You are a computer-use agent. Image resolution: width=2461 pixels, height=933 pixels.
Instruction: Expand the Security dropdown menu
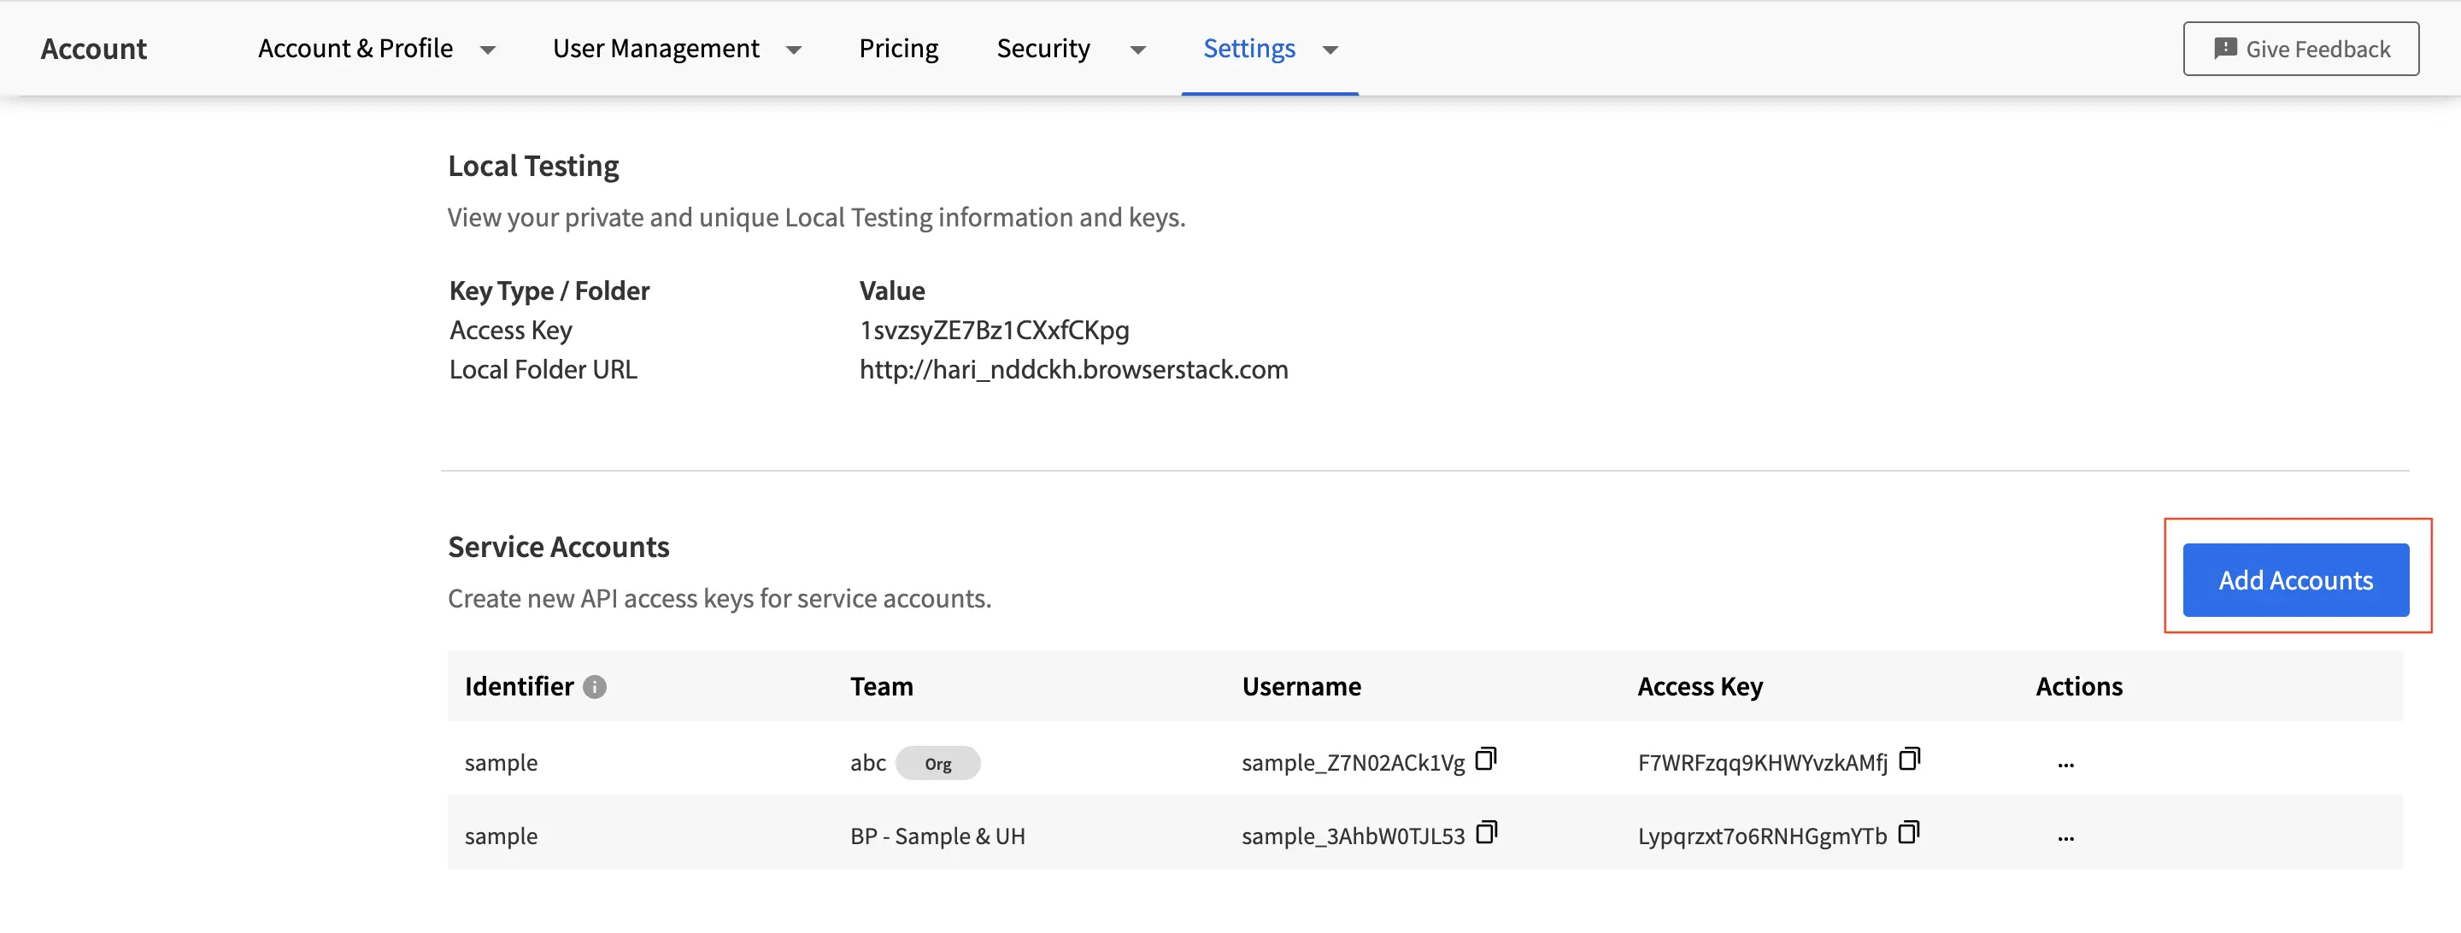click(x=1138, y=50)
